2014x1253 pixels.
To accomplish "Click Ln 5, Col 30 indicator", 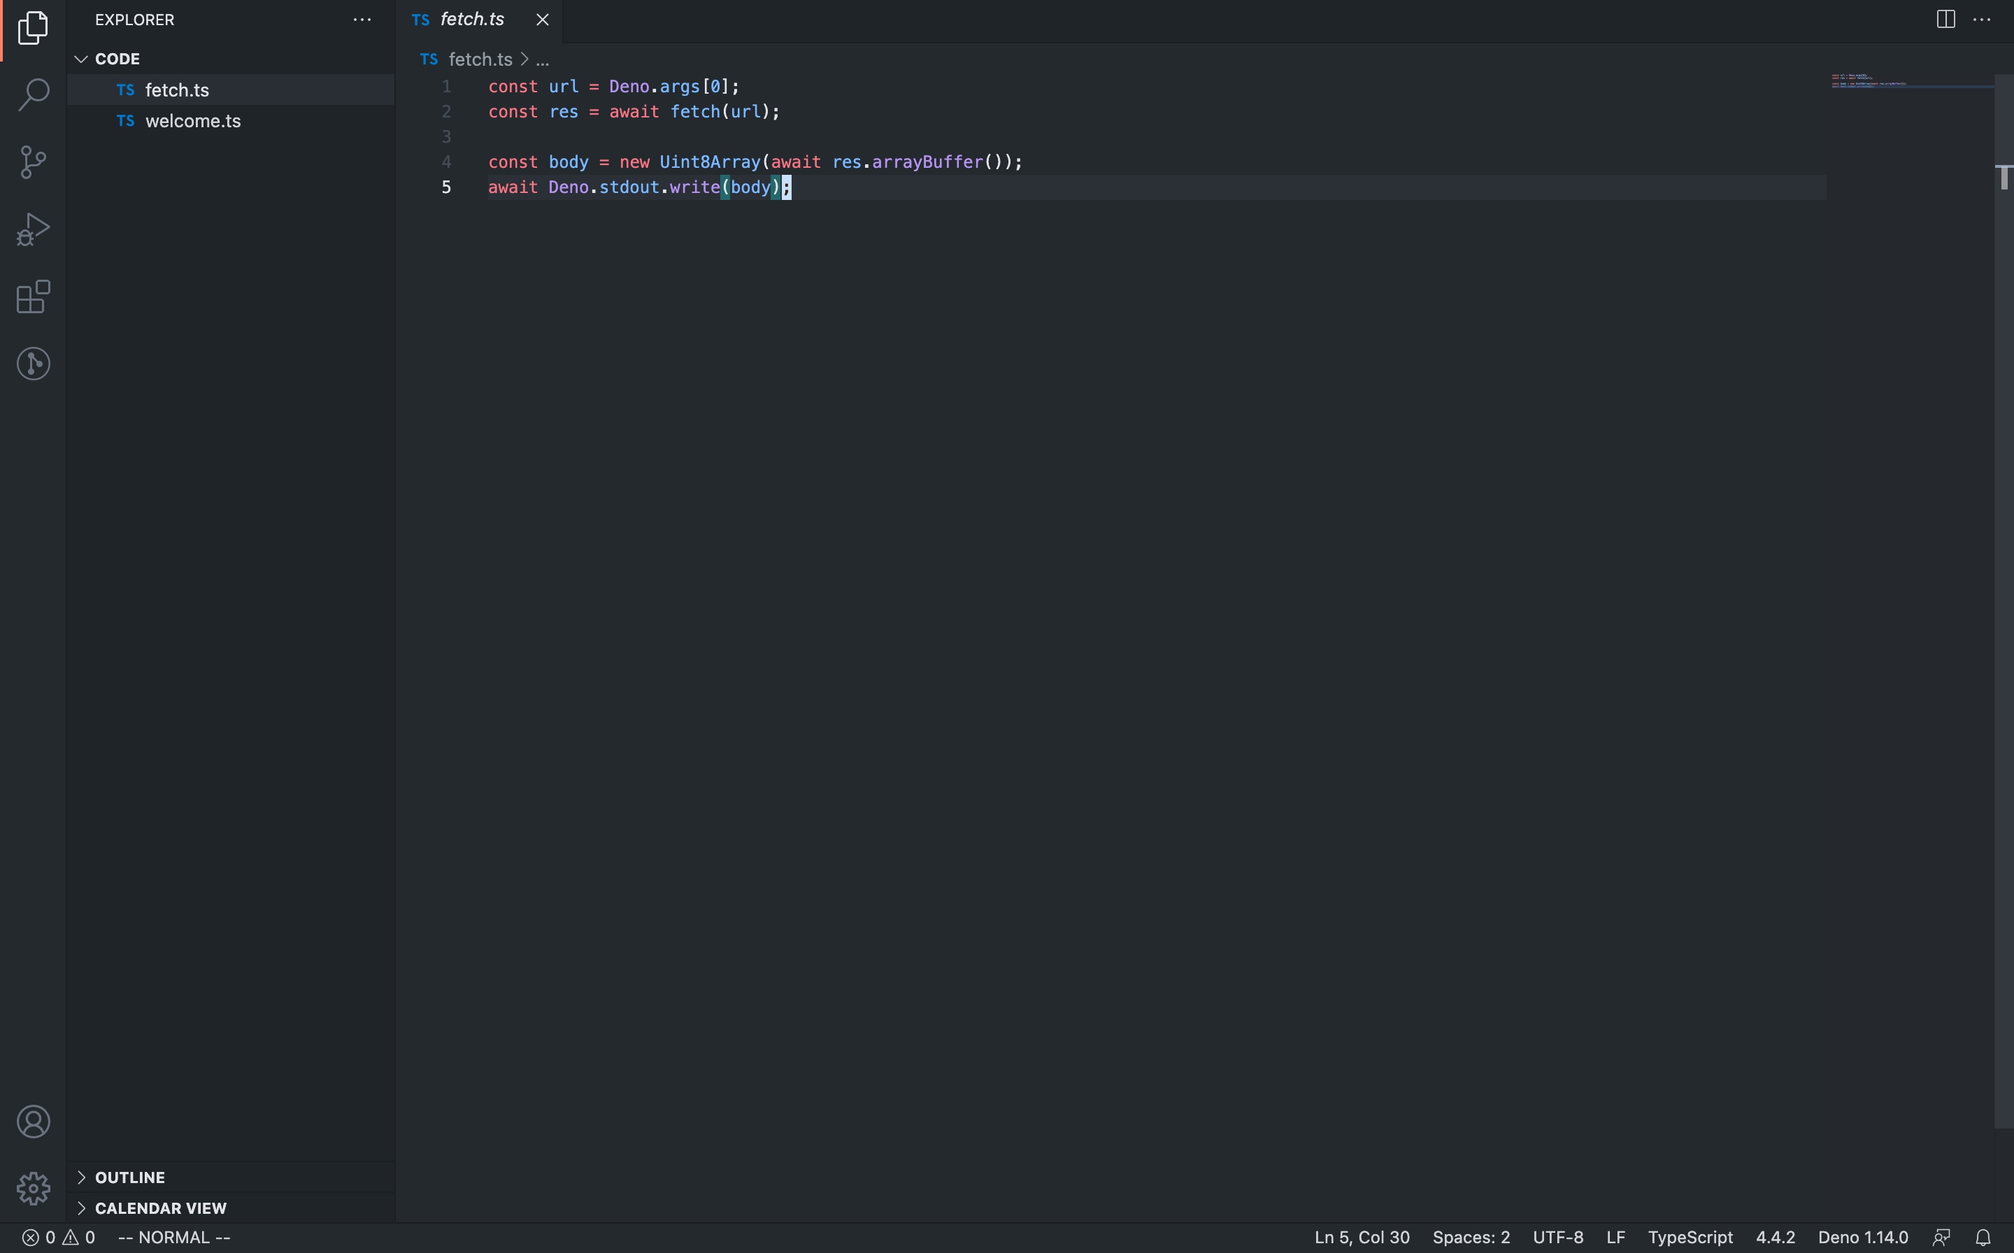I will pos(1361,1237).
